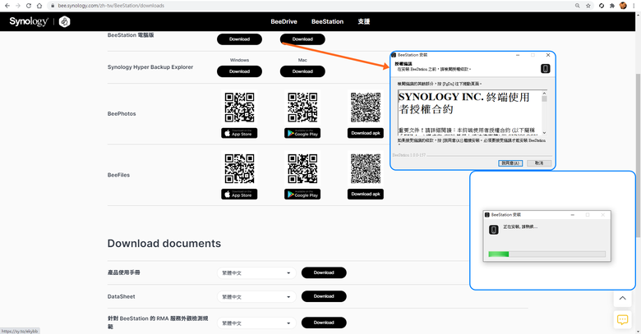Click BeePhotos apk QR code
The width and height of the screenshot is (641, 334).
coord(366,108)
